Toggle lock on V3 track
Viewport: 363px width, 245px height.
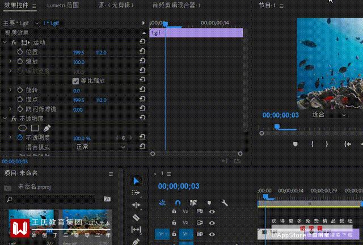point(174,211)
